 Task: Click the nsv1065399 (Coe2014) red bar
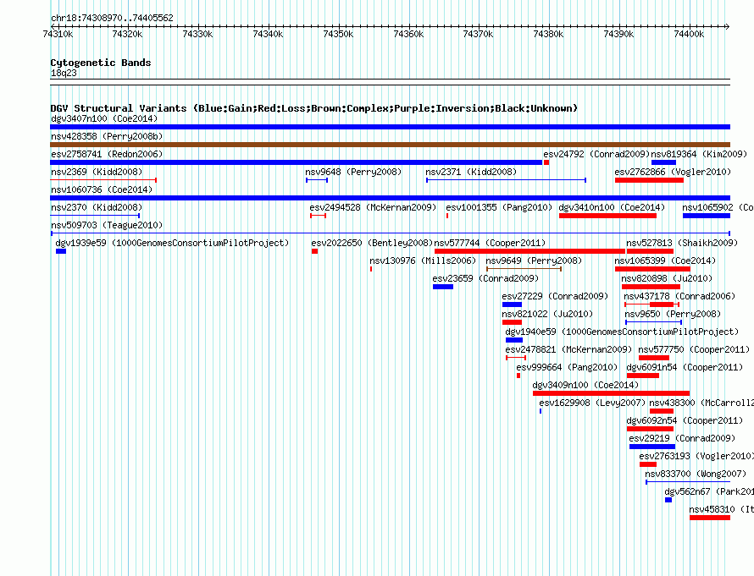pos(652,269)
